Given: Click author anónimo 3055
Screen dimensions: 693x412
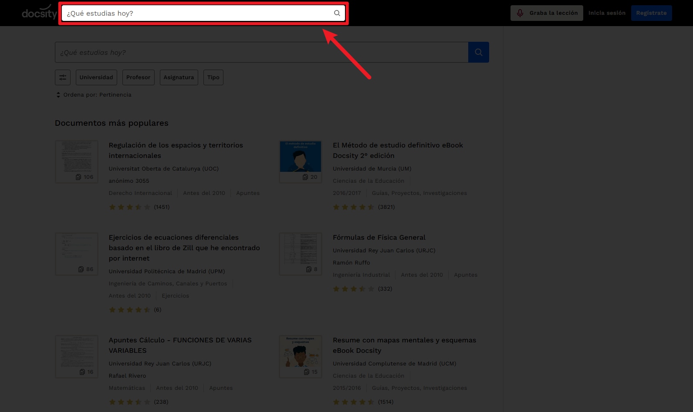Looking at the screenshot, I should point(129,181).
